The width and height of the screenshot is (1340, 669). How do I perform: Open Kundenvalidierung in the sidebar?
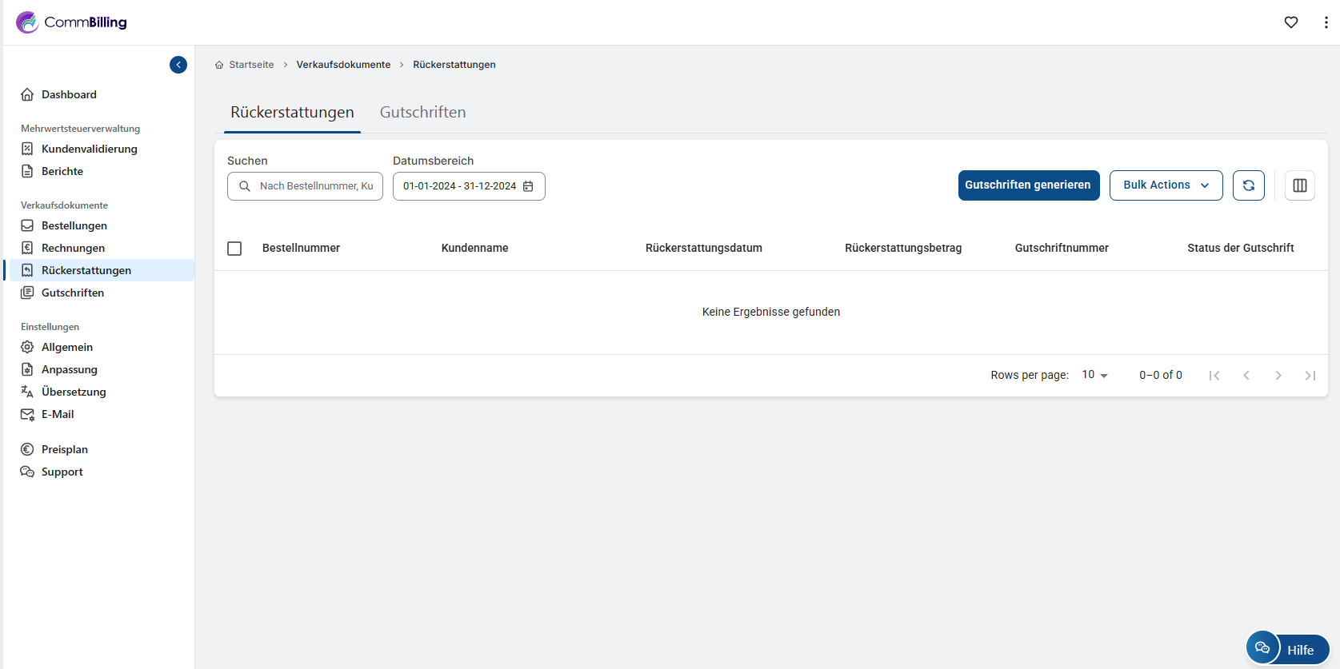(x=89, y=149)
